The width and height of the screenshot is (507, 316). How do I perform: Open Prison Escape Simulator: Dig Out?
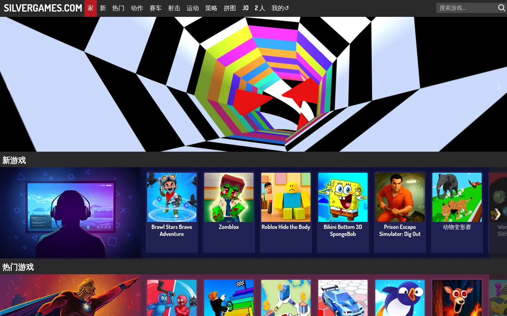[400, 197]
